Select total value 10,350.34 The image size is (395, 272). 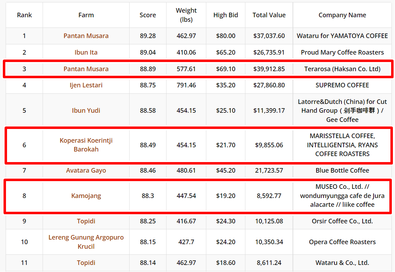tap(269, 242)
